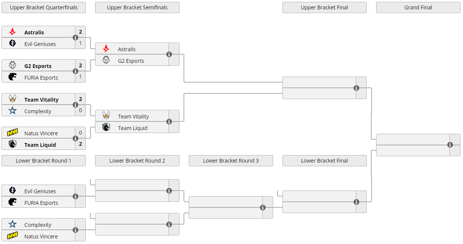Show match details for Team Vitality vs Complexity
Viewport: 463px width, 244px height.
click(75, 105)
